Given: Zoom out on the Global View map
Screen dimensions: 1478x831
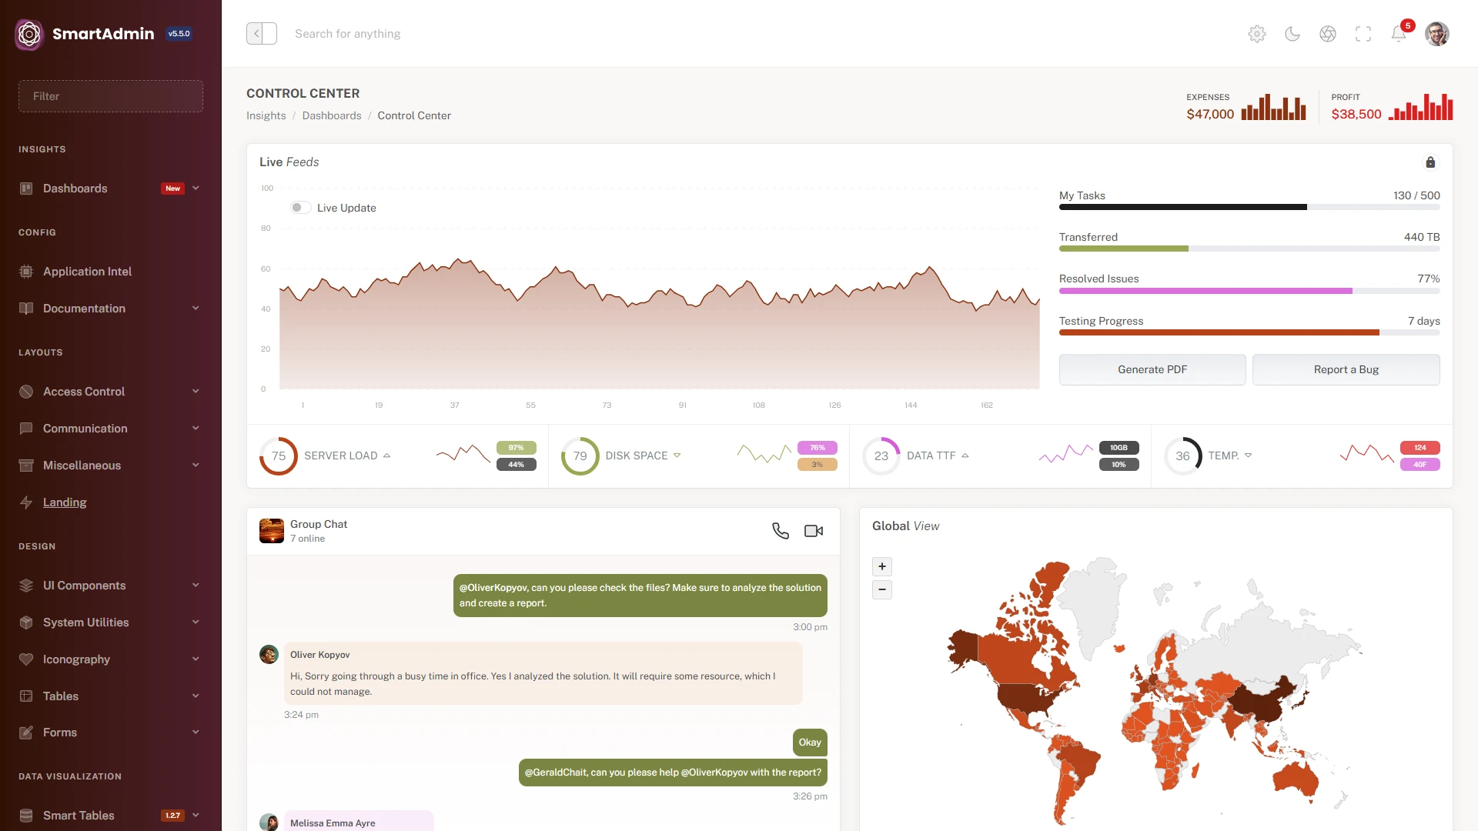Looking at the screenshot, I should (882, 590).
